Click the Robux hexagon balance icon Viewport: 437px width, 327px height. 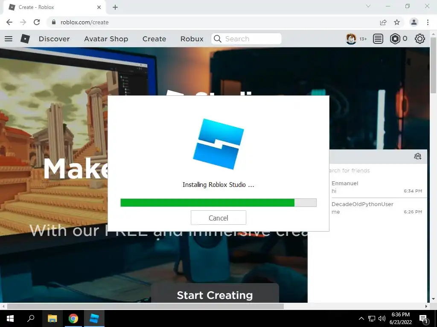(395, 39)
